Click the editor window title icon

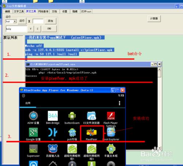[4, 6]
